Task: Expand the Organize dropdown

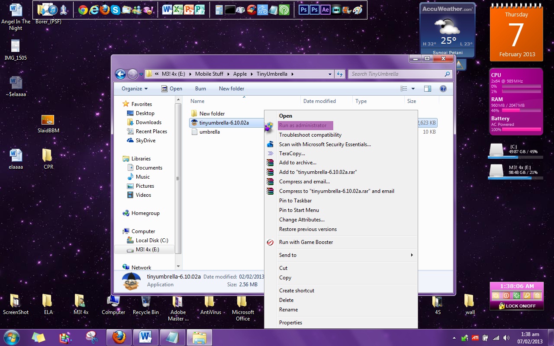Action: [135, 89]
